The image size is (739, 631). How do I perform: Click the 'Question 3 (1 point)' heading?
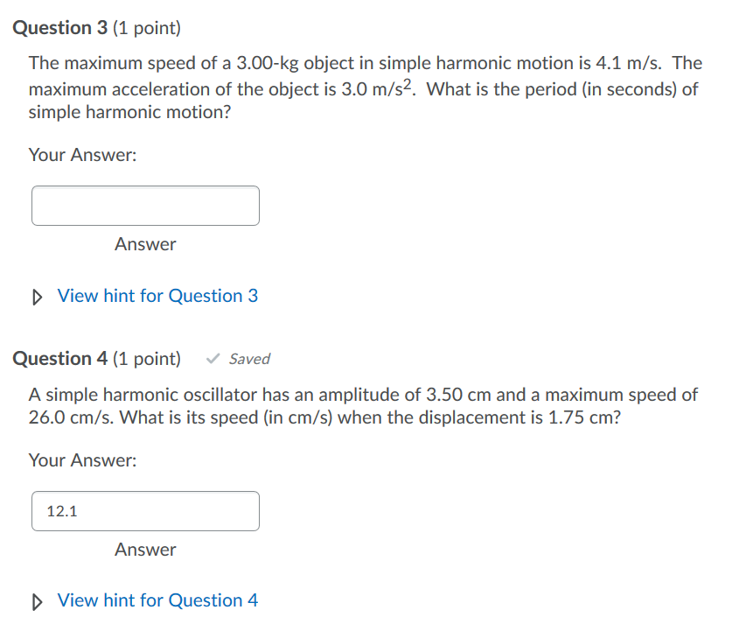pos(97,27)
